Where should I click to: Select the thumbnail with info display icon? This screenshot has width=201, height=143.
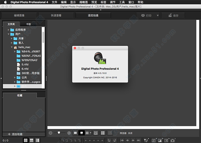coord(81,133)
